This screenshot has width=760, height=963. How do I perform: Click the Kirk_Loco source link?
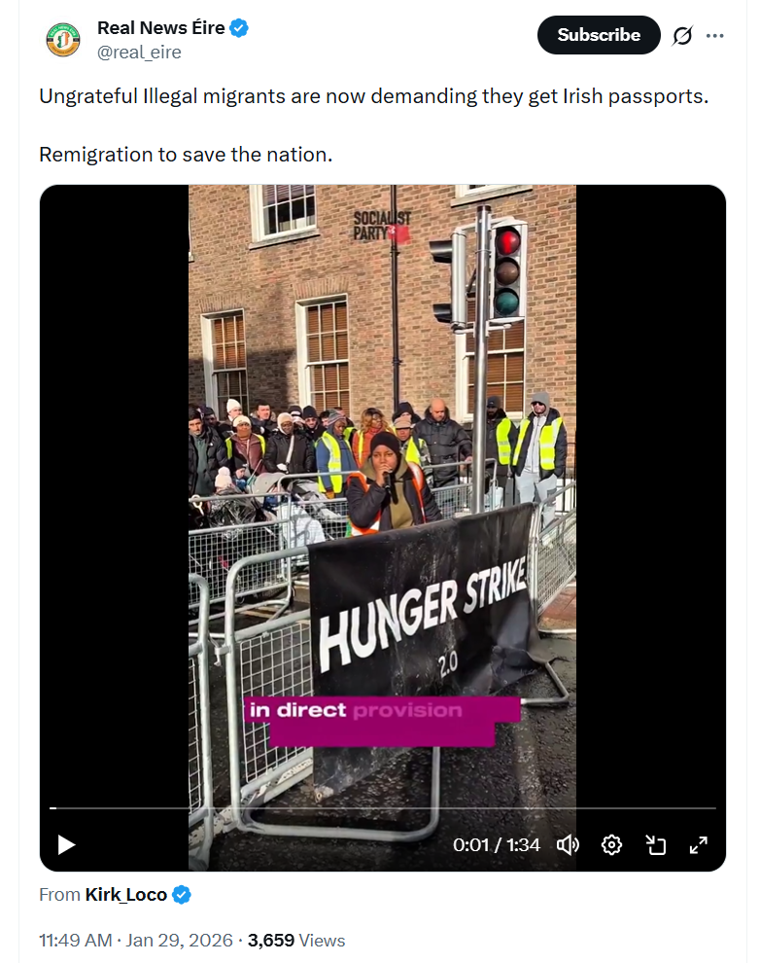point(125,895)
